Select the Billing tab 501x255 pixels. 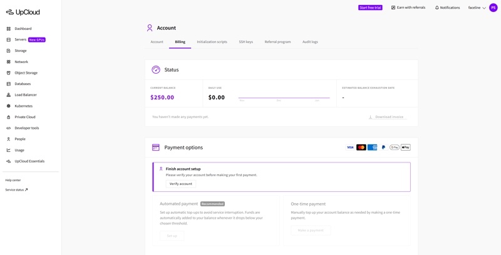(180, 42)
